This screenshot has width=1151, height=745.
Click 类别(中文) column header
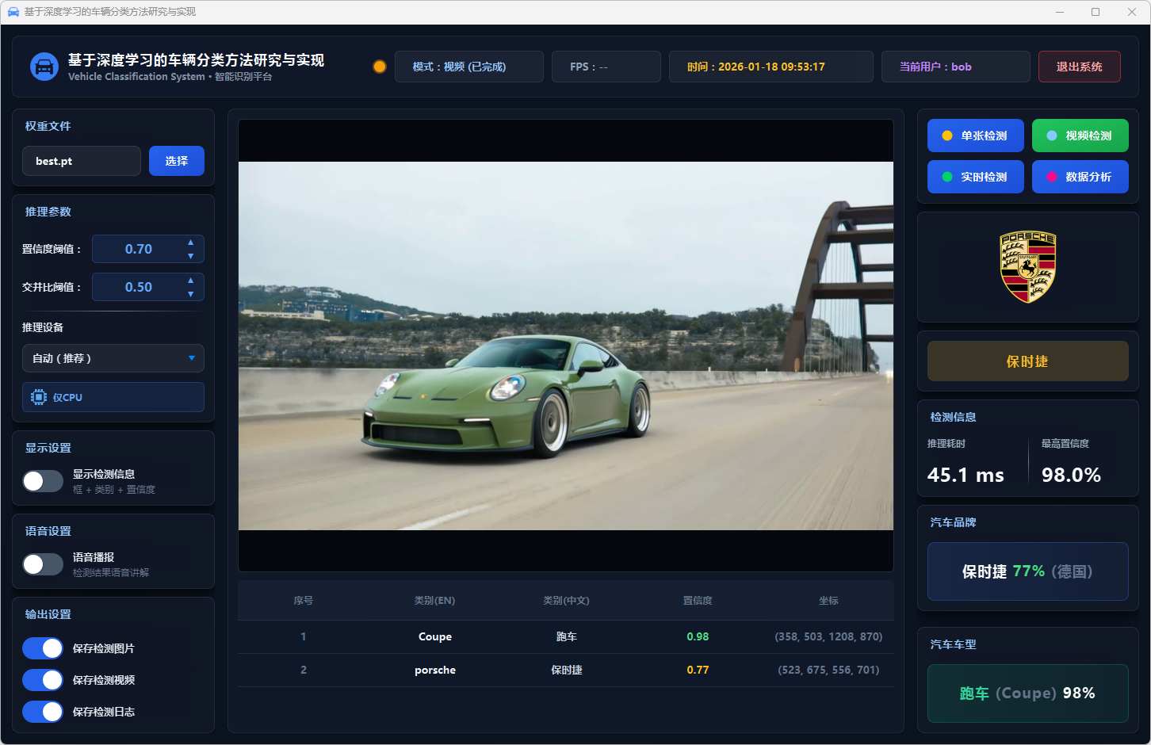point(566,601)
